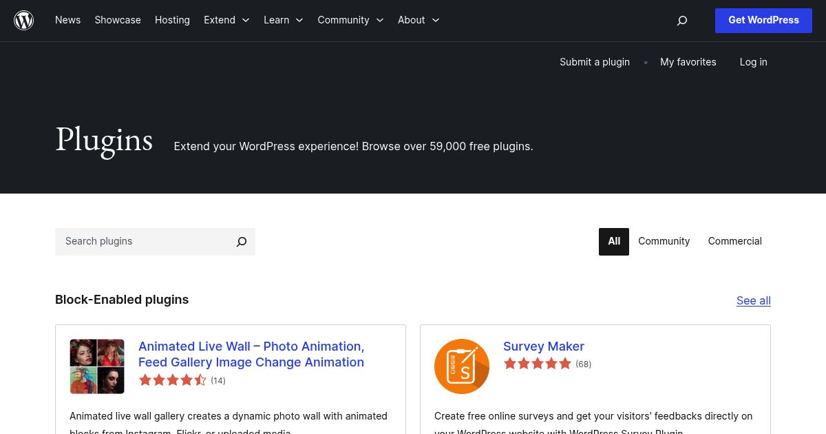This screenshot has height=434, width=826.
Task: Open the Hosting page
Action: coord(172,20)
